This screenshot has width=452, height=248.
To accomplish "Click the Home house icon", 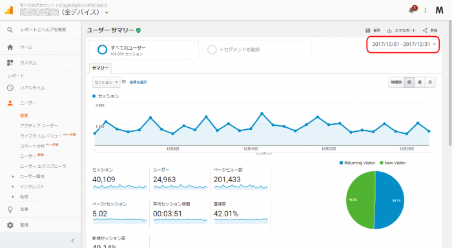I will 10,47.
